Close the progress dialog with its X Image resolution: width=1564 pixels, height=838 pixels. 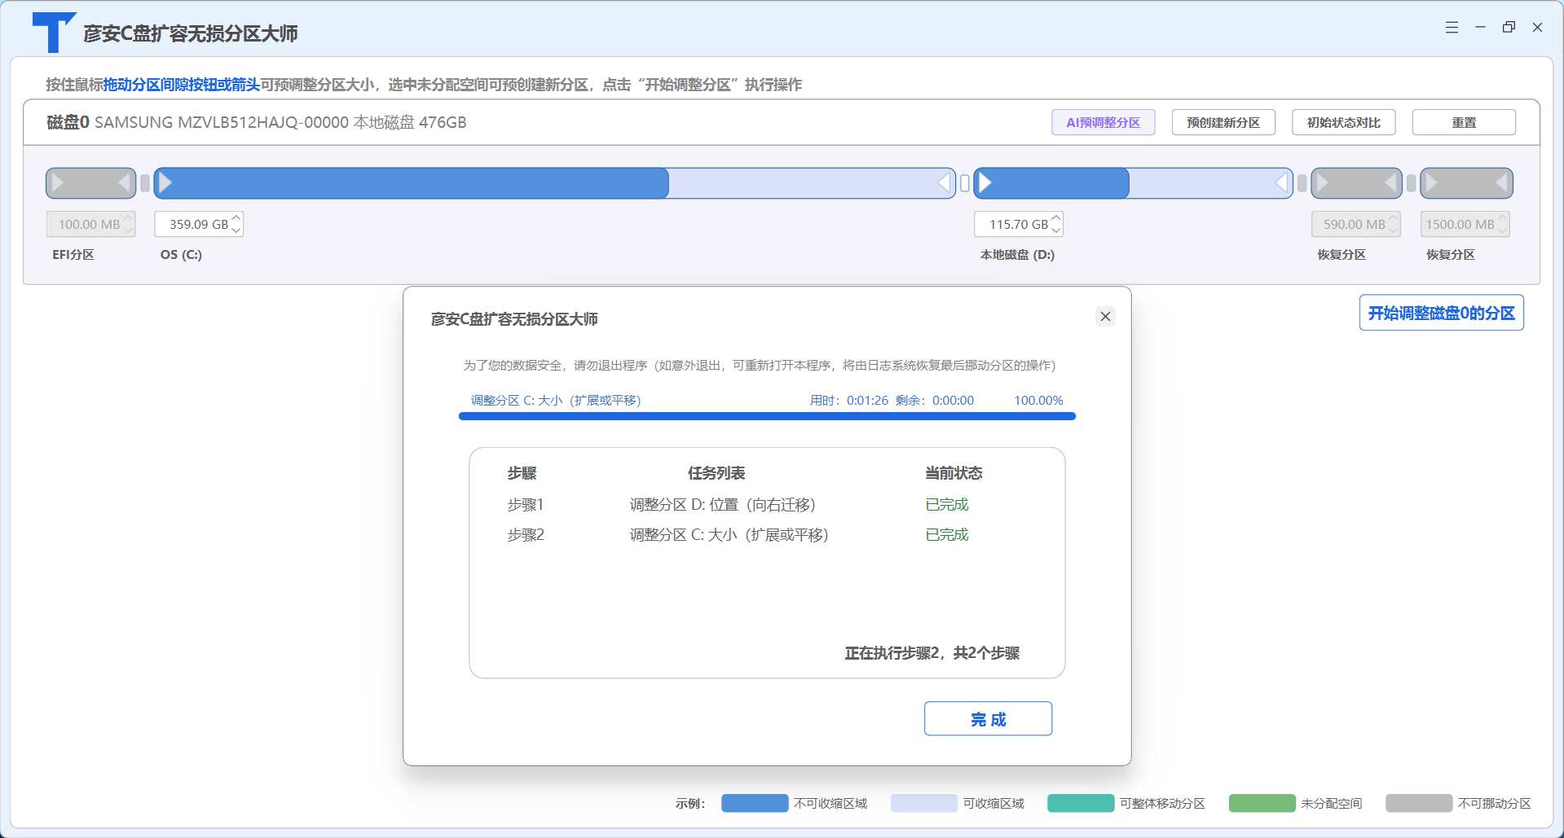pyautogui.click(x=1105, y=316)
